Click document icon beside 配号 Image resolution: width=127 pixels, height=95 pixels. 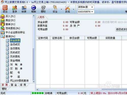click(7, 73)
